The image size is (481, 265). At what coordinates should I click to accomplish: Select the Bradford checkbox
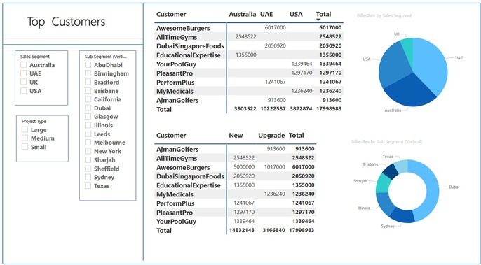click(x=88, y=82)
